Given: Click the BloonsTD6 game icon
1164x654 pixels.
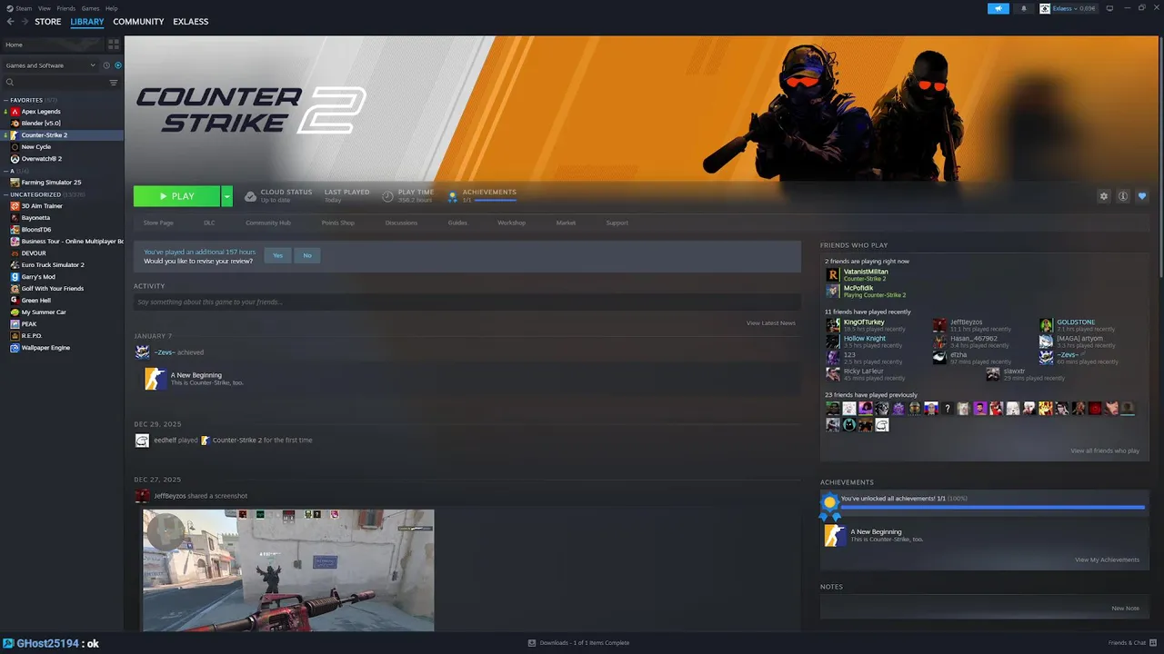Looking at the screenshot, I should tap(15, 230).
